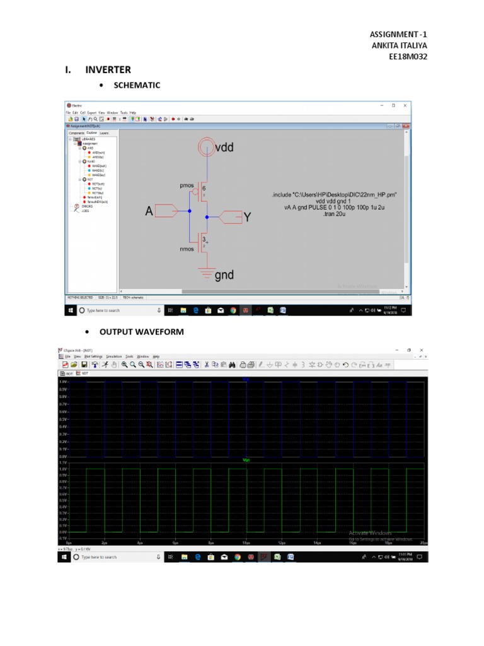Select ERRORS row in Electric explorer
This screenshot has width=484, height=646.
coord(84,206)
